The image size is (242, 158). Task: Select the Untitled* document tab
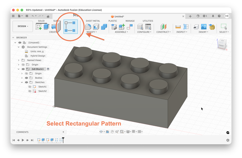(118, 17)
